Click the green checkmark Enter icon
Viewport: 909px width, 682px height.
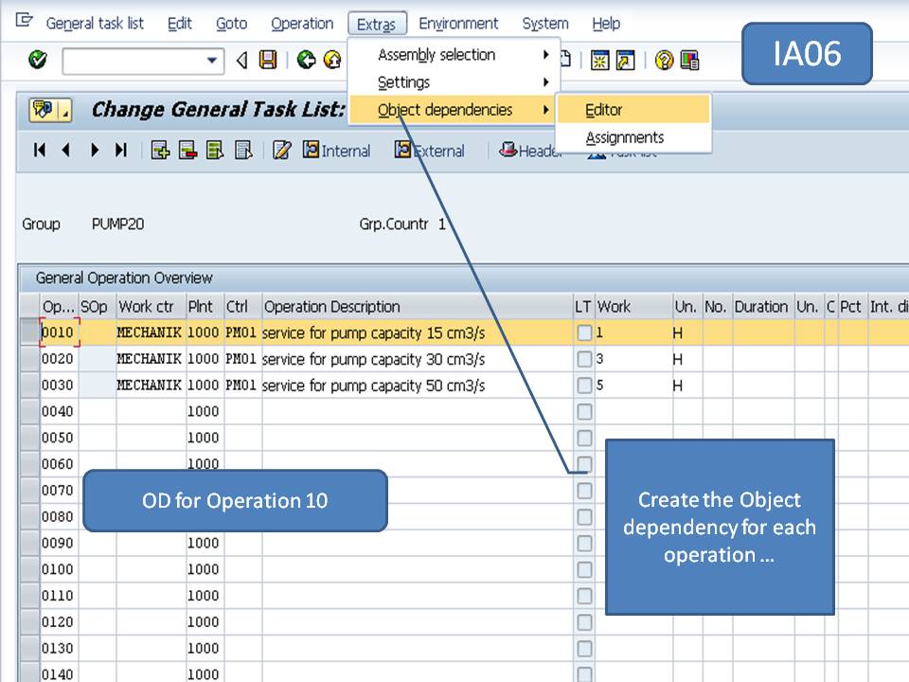[x=38, y=60]
